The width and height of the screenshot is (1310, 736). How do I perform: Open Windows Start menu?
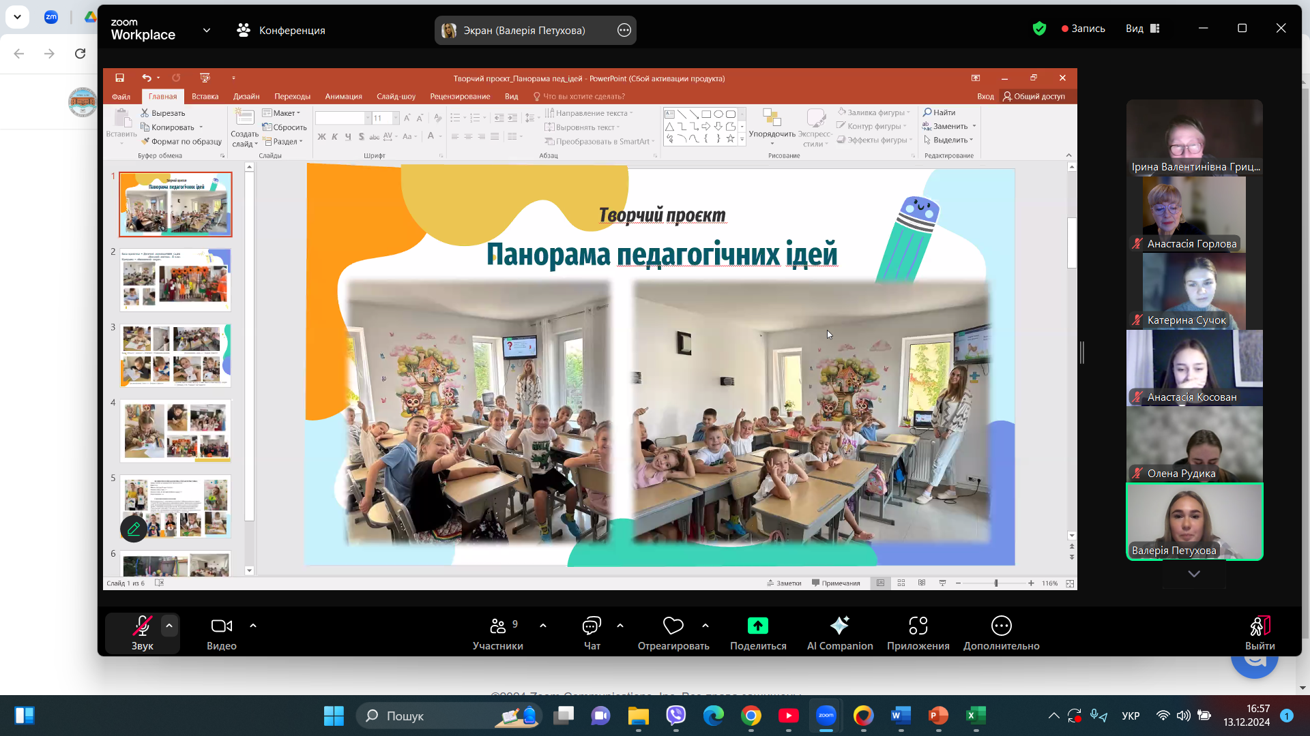point(334,716)
